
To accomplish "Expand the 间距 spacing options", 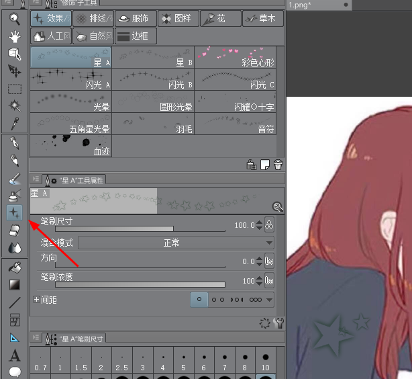I will click(x=36, y=299).
